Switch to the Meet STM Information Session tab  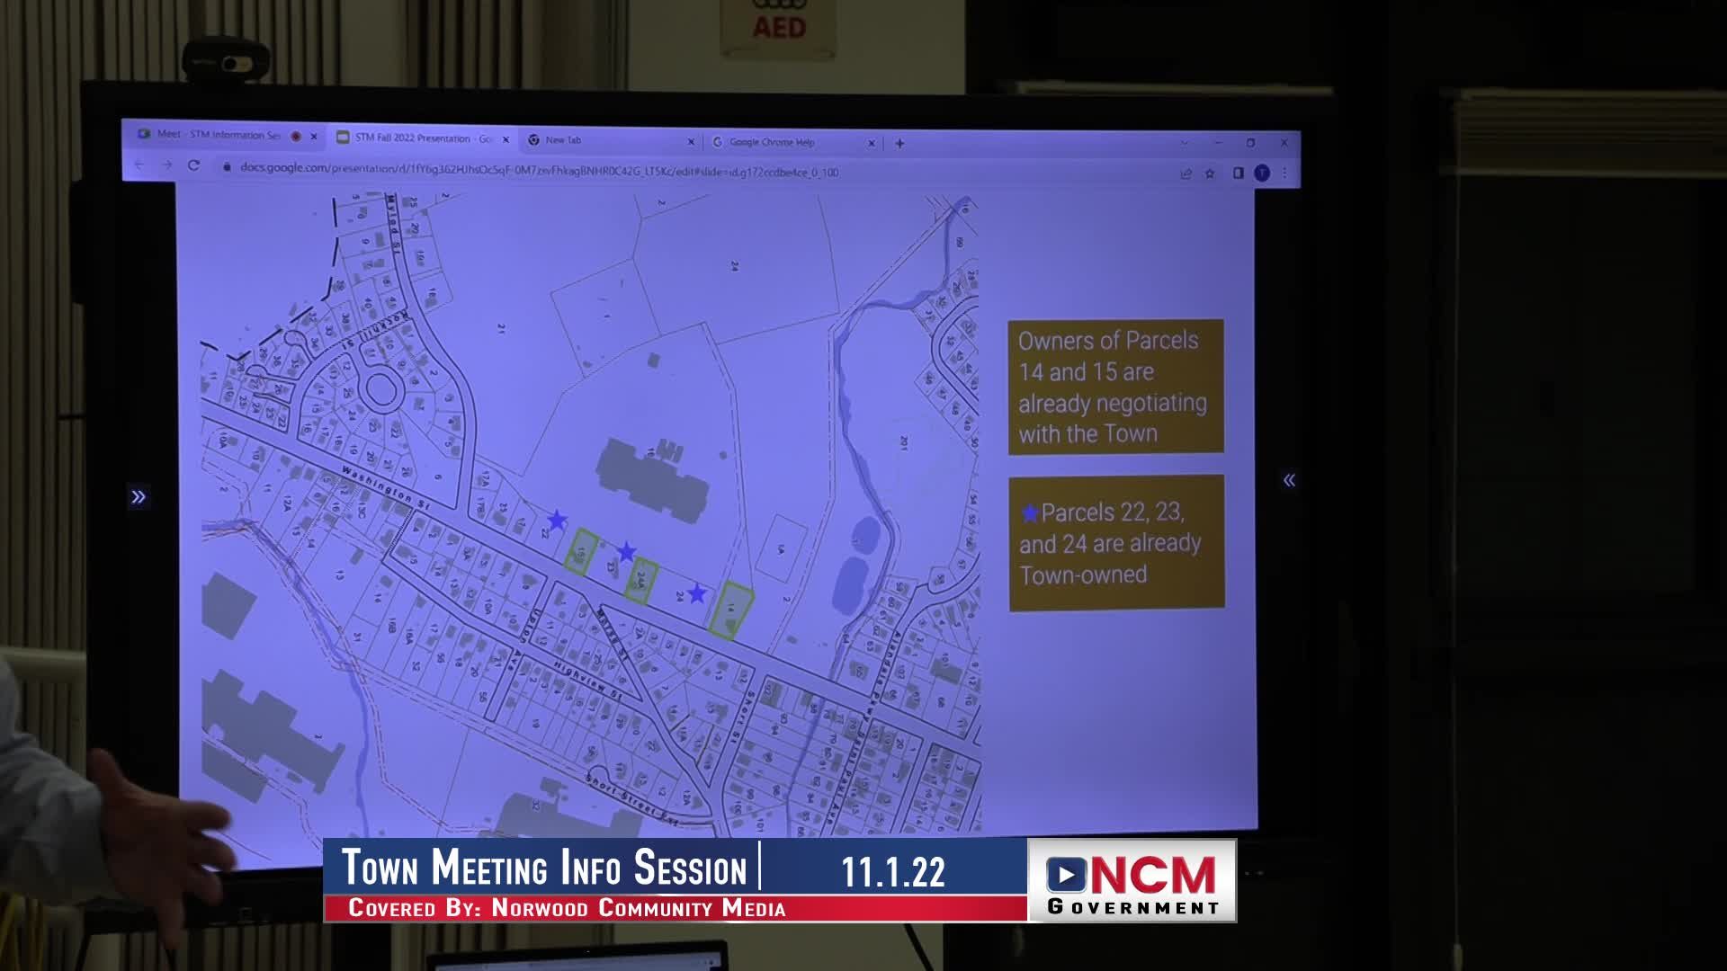click(218, 135)
